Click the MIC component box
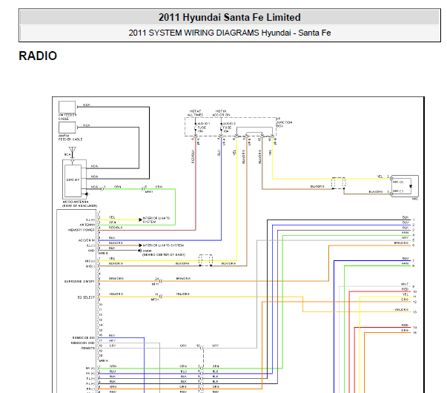 click(405, 185)
